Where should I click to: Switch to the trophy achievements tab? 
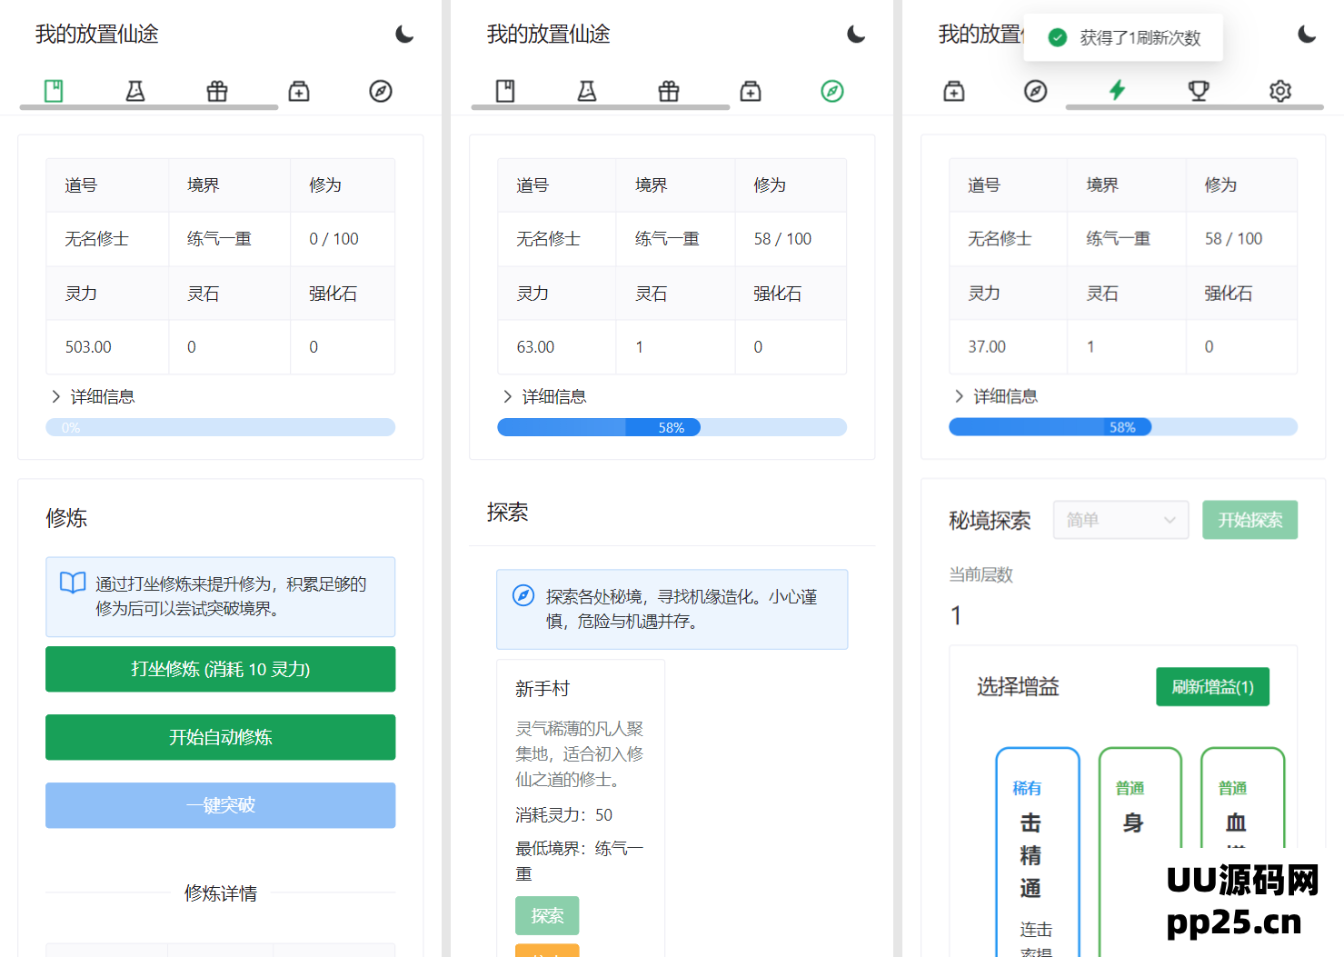(x=1198, y=90)
